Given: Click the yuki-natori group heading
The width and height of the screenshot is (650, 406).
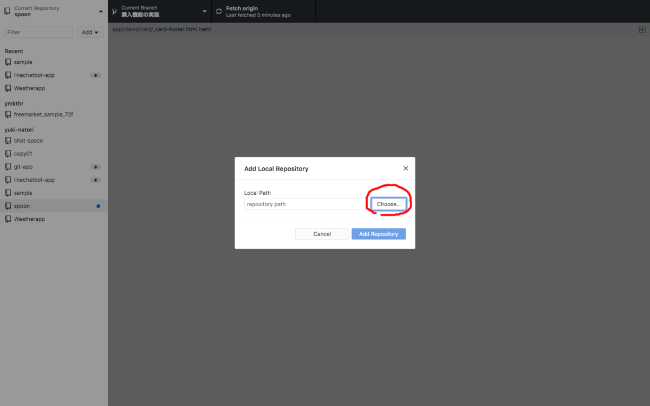Looking at the screenshot, I should (19, 130).
